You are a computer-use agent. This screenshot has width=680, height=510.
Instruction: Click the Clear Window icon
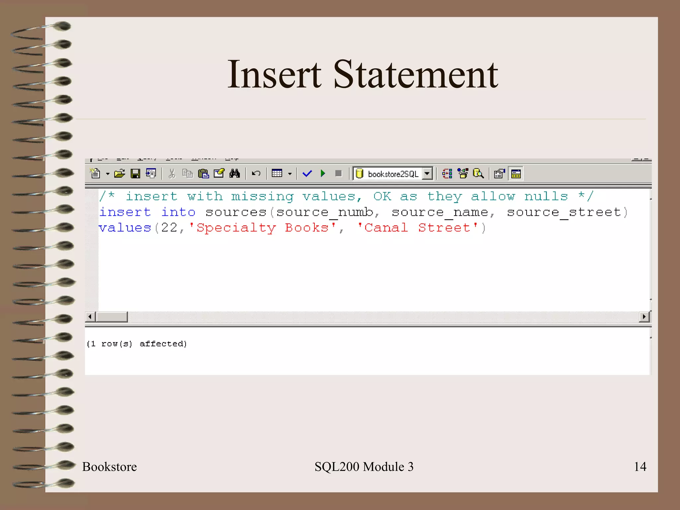coord(219,173)
